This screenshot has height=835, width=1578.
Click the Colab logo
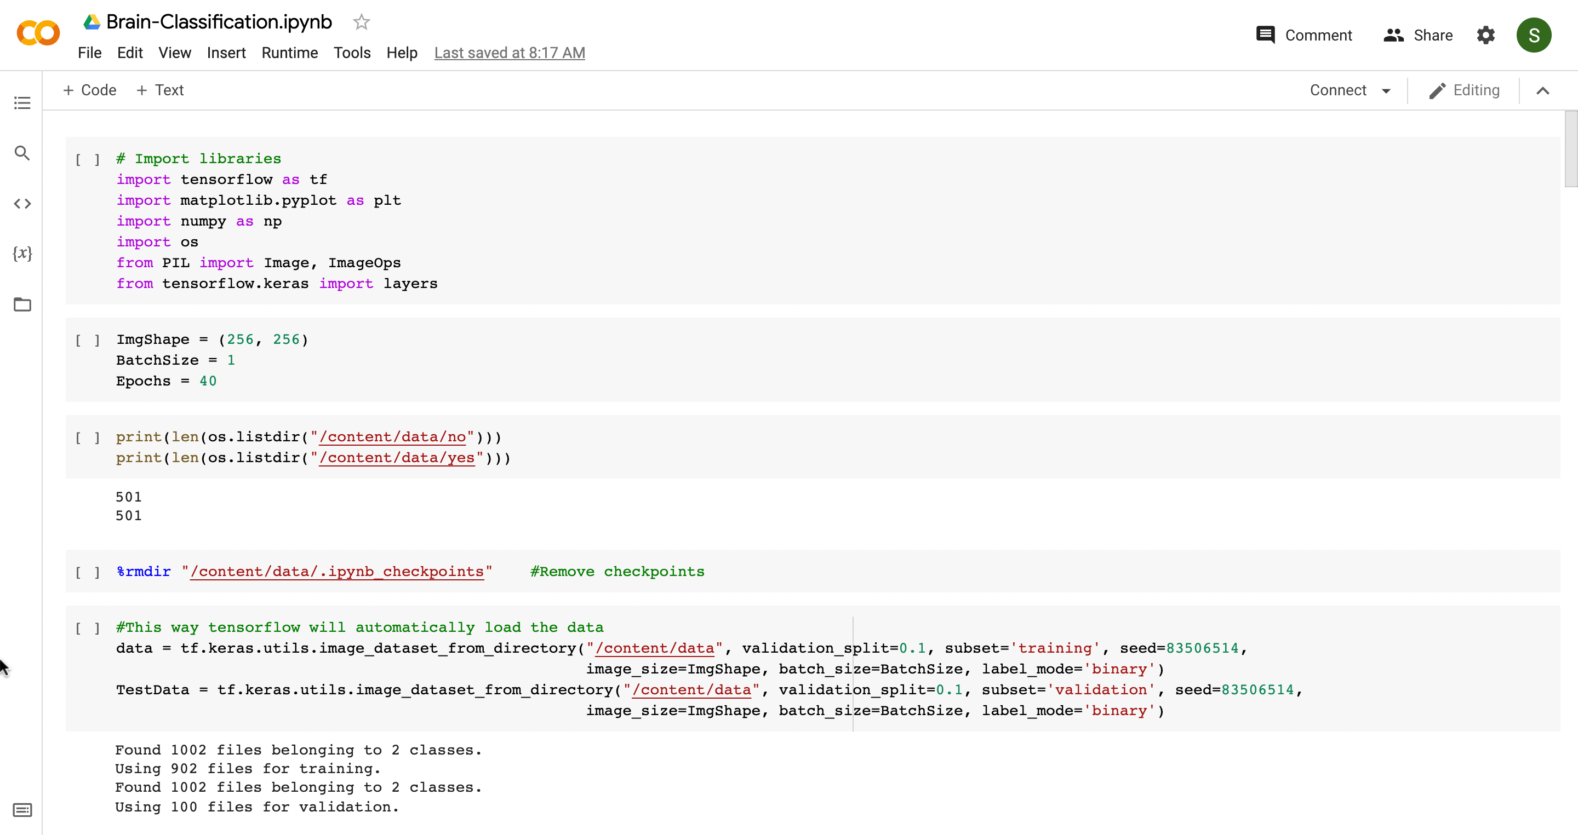coord(38,33)
